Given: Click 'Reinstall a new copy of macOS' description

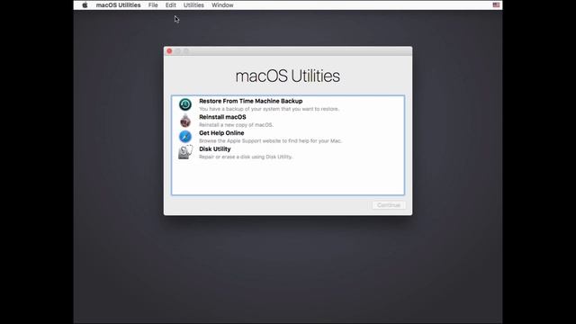Looking at the screenshot, I should tap(236, 125).
